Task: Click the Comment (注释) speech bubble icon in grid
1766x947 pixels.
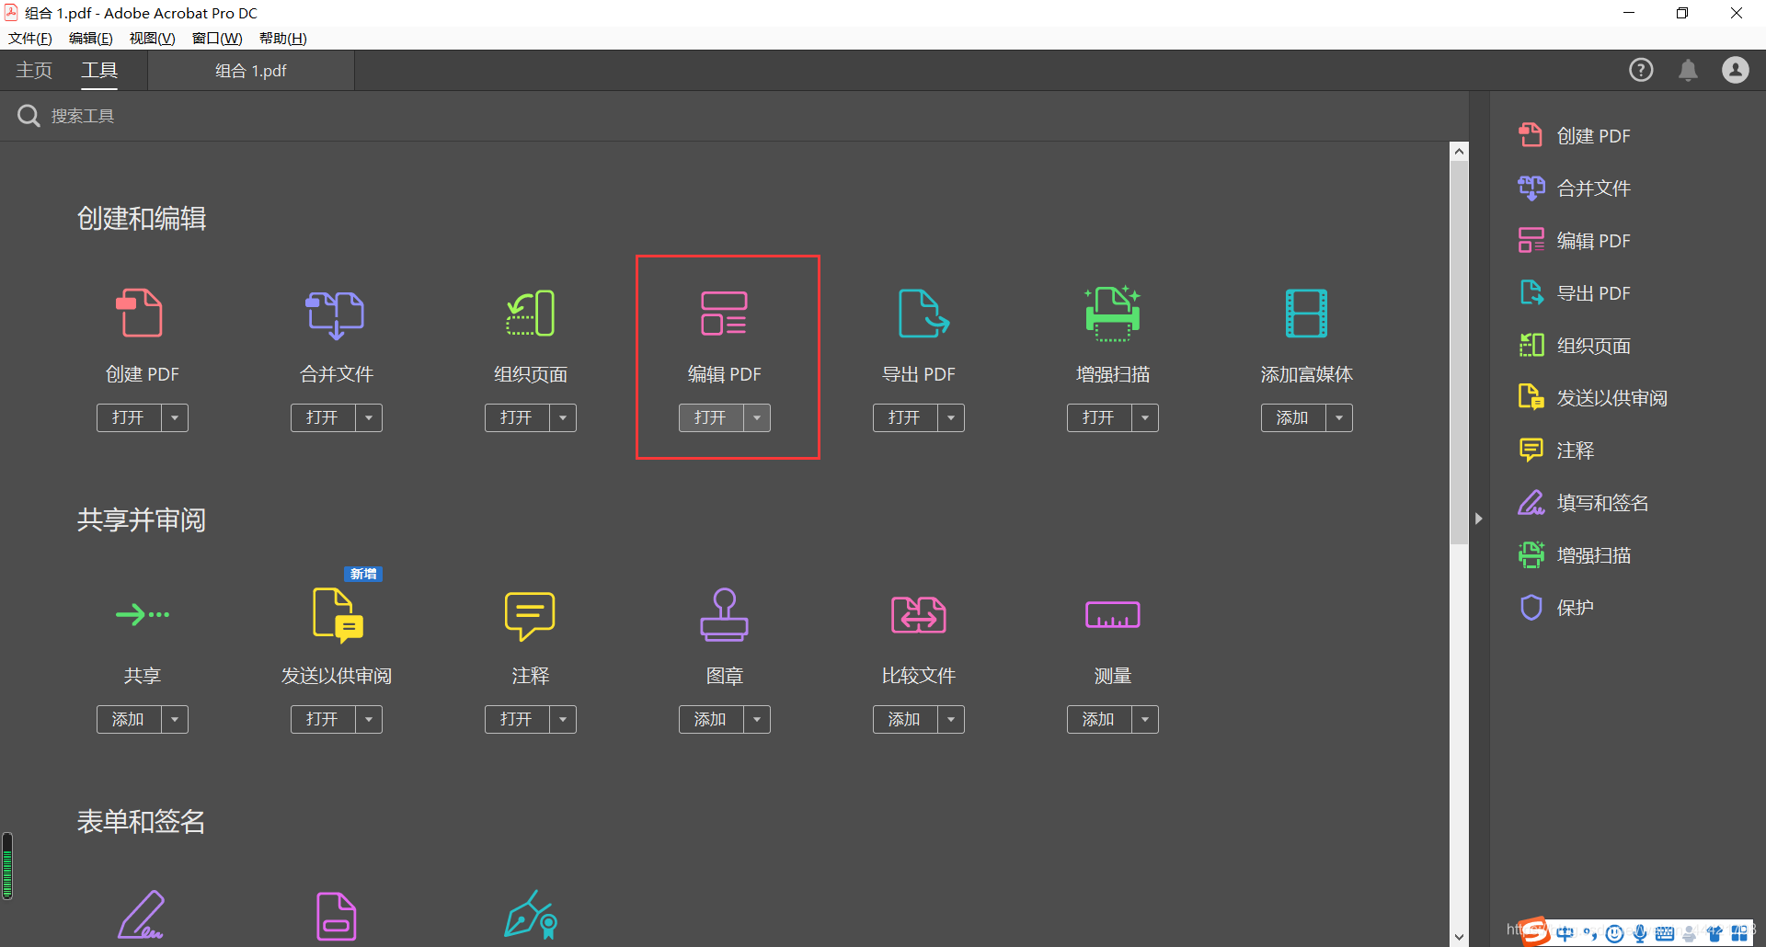Action: [x=530, y=616]
